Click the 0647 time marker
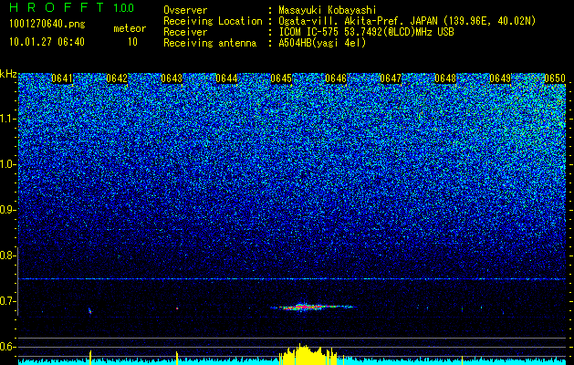 [x=391, y=78]
